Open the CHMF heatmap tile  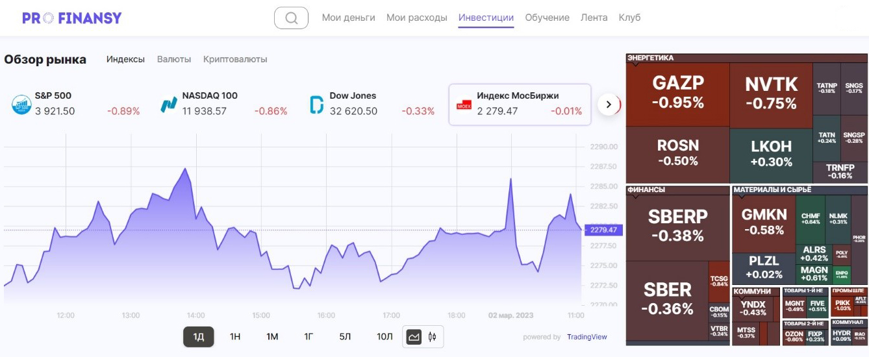click(811, 219)
